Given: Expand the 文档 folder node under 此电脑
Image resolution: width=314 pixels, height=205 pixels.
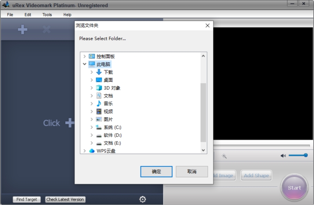Looking at the screenshot, I should (92, 96).
